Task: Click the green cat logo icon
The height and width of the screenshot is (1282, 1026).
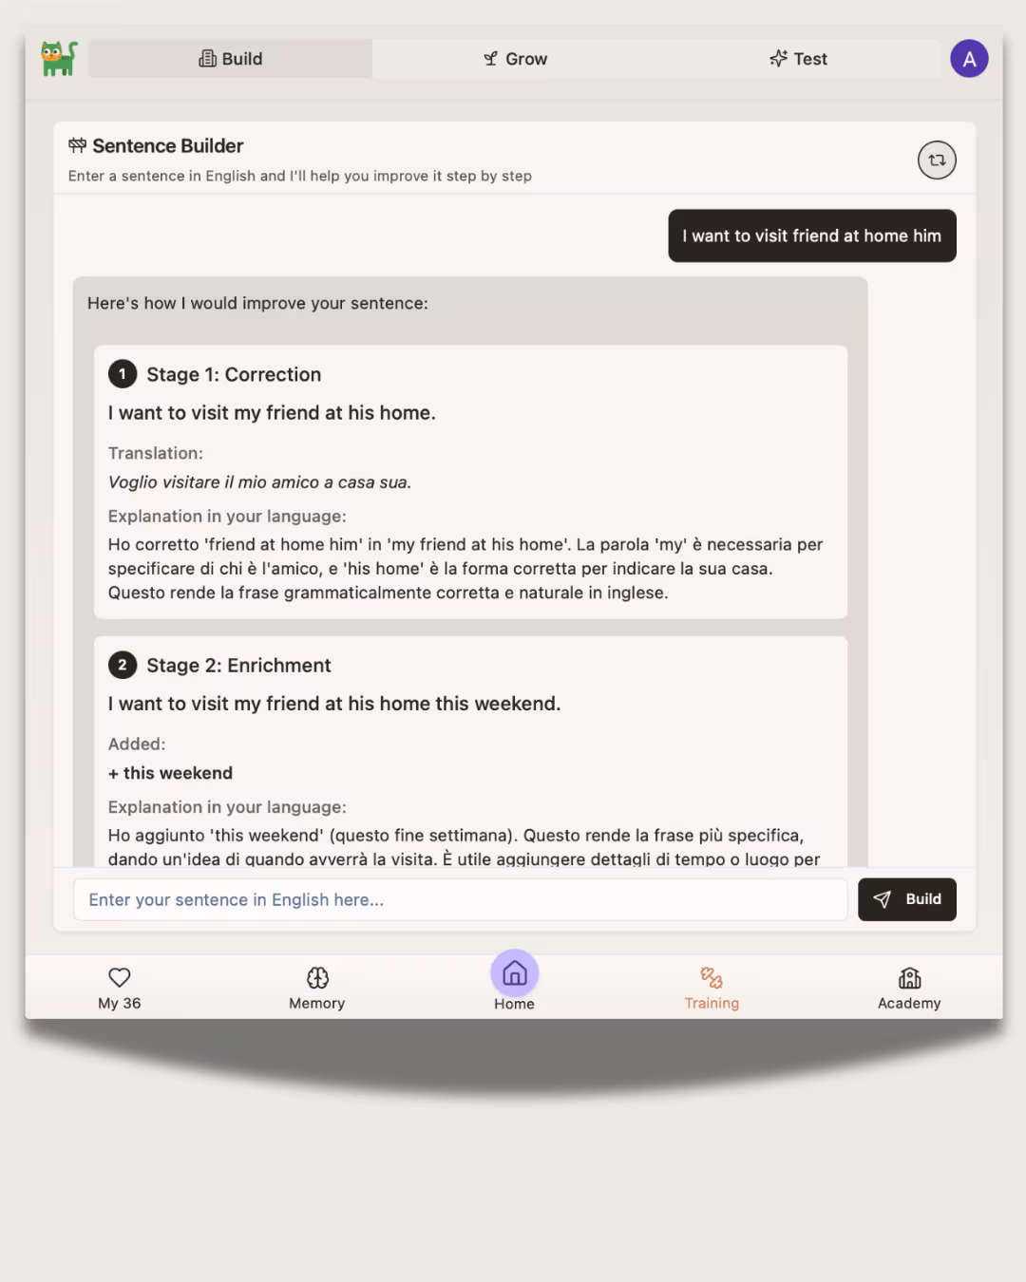Action: 59,58
